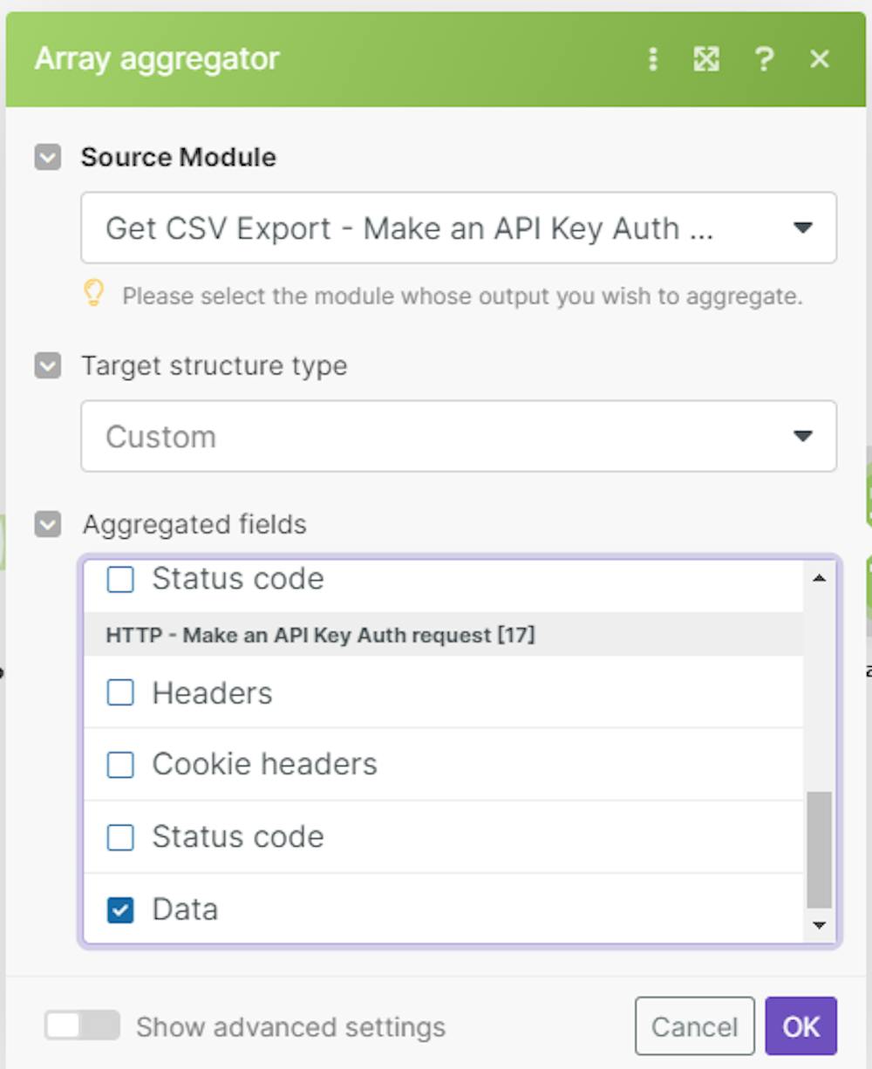Uncheck the Data checkbox
Viewport: 872px width, 1069px height.
click(x=120, y=910)
